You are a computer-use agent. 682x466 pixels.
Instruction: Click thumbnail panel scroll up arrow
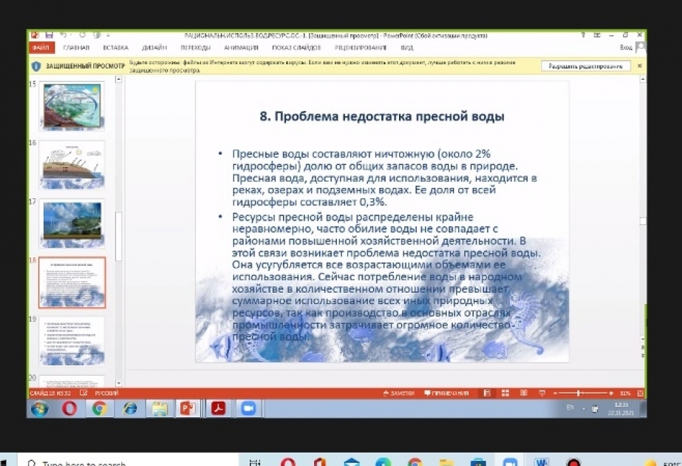pos(118,79)
